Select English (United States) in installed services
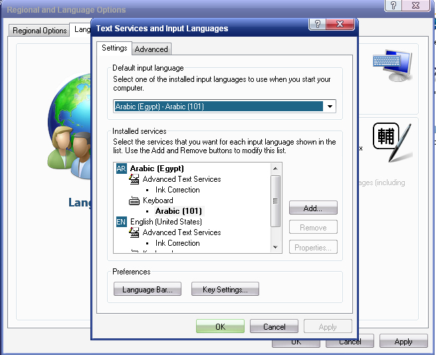The height and width of the screenshot is (355, 436). click(166, 222)
